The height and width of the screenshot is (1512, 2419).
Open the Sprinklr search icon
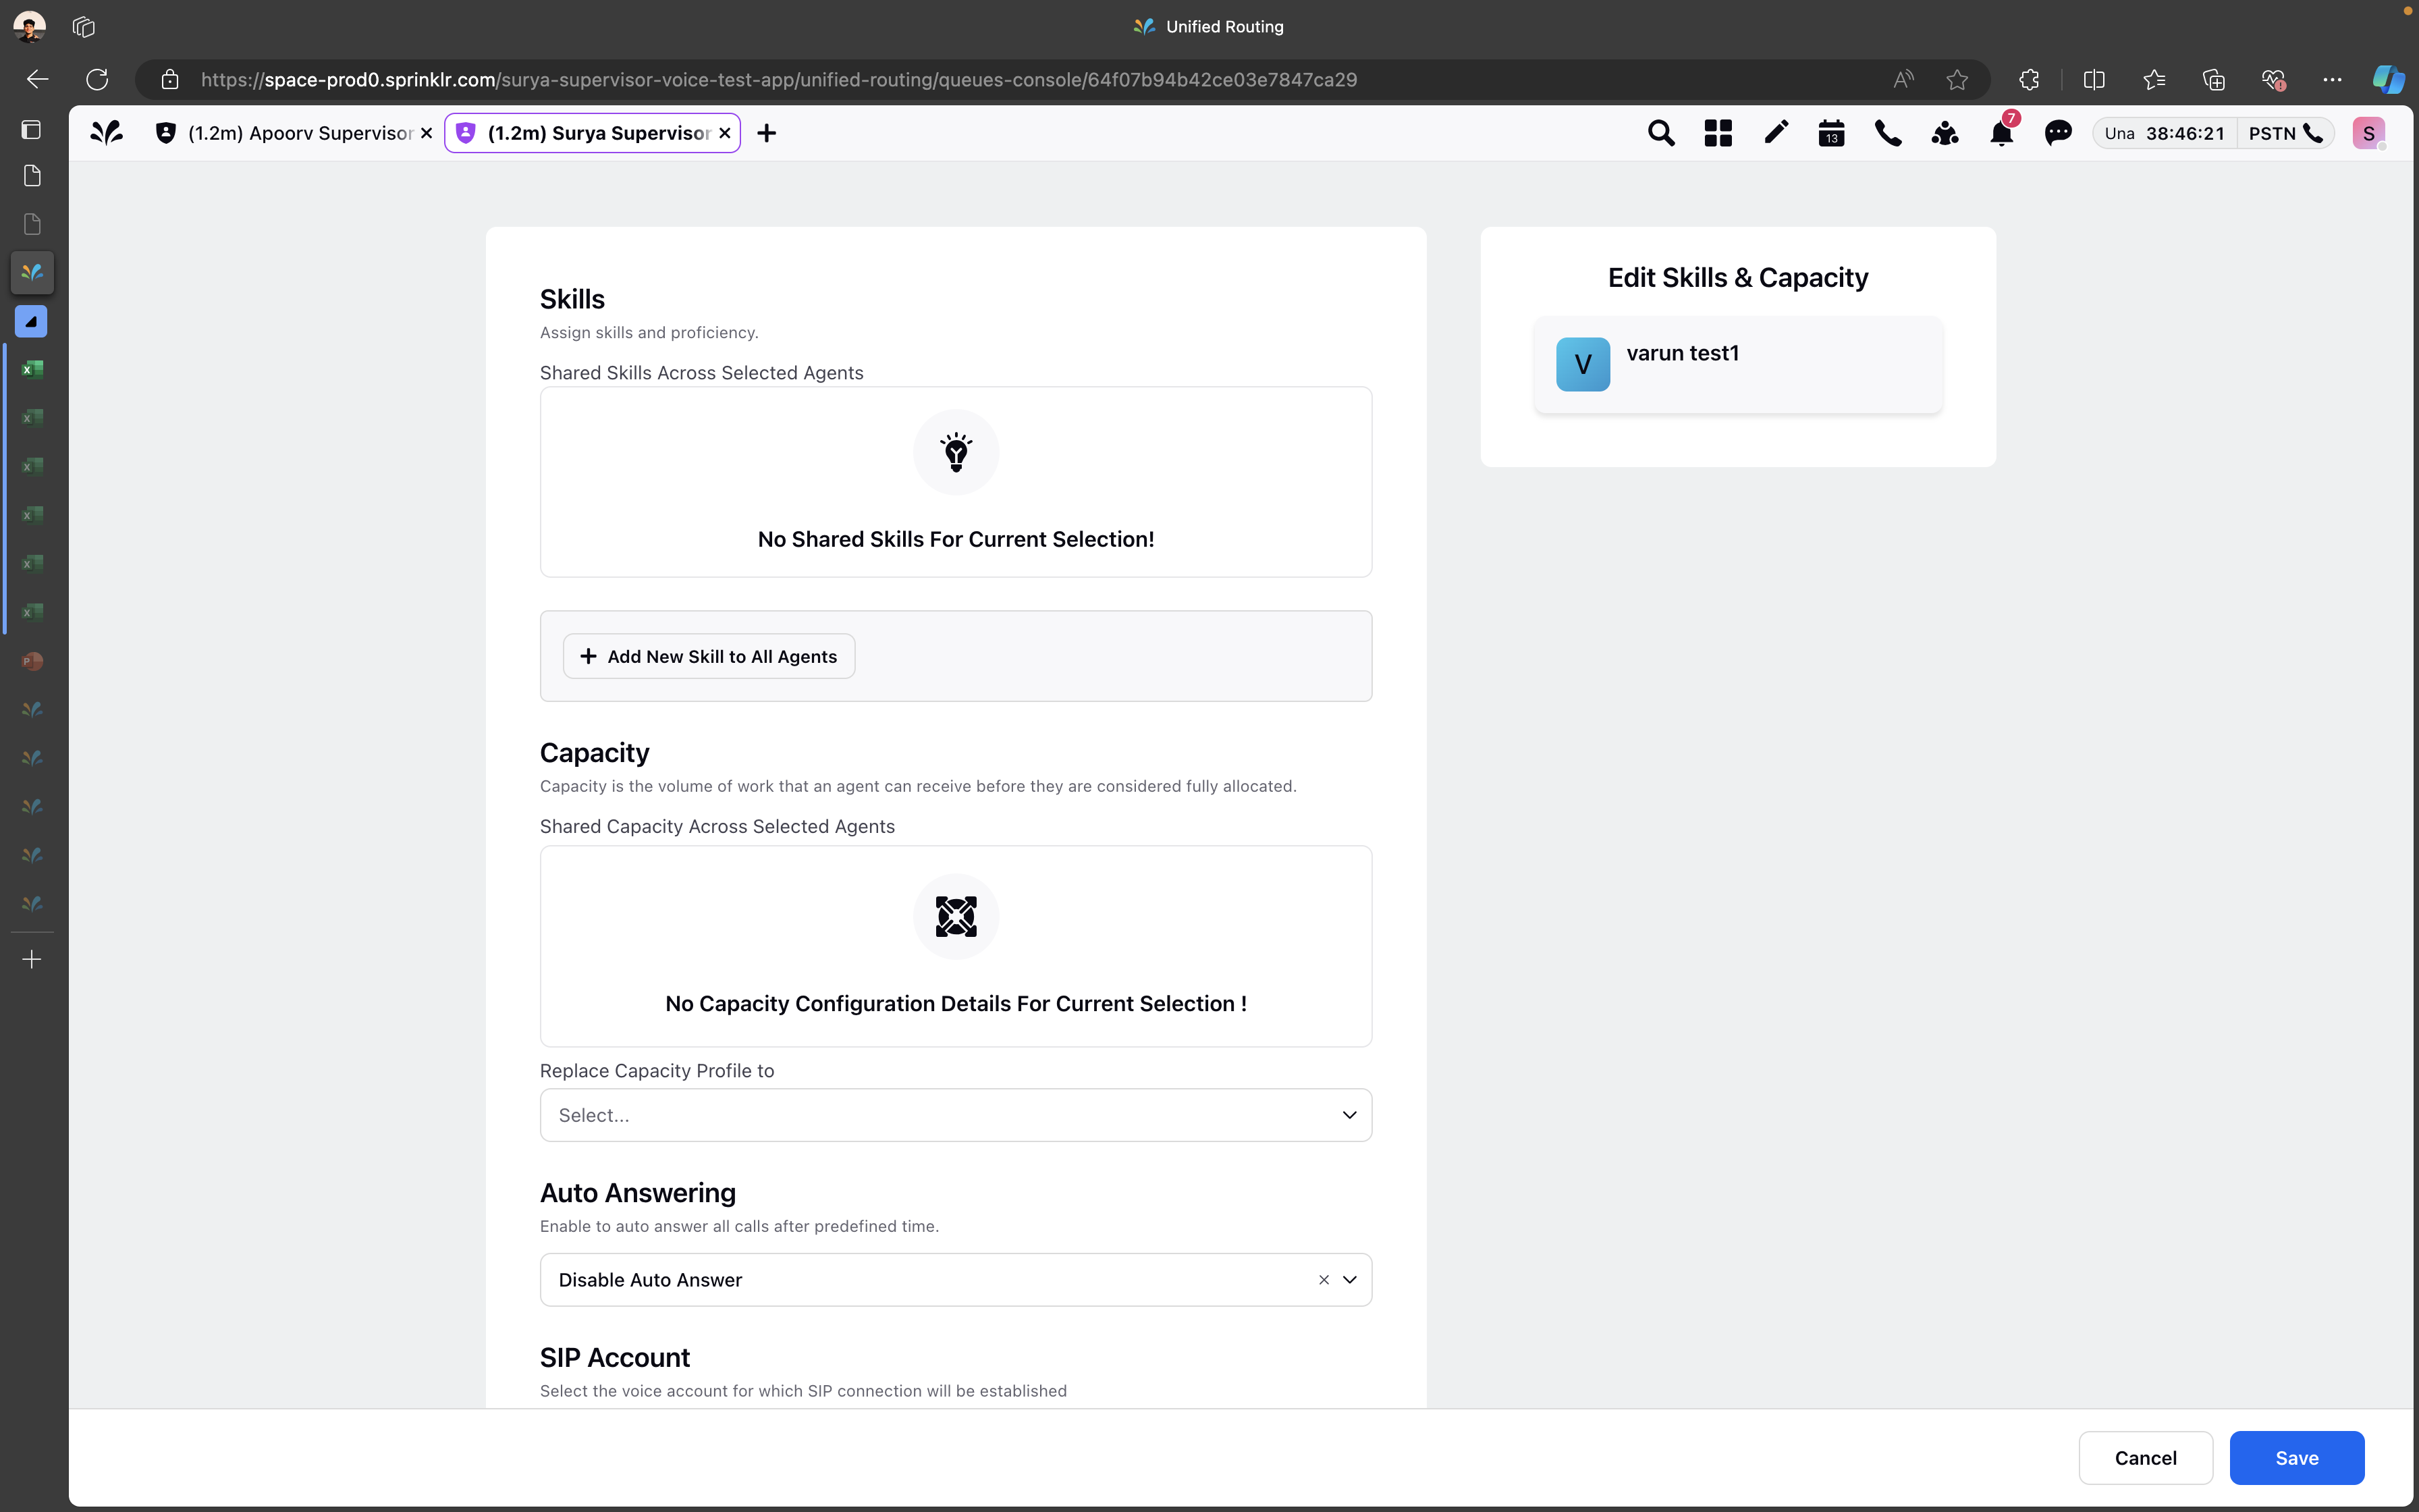coord(1660,133)
